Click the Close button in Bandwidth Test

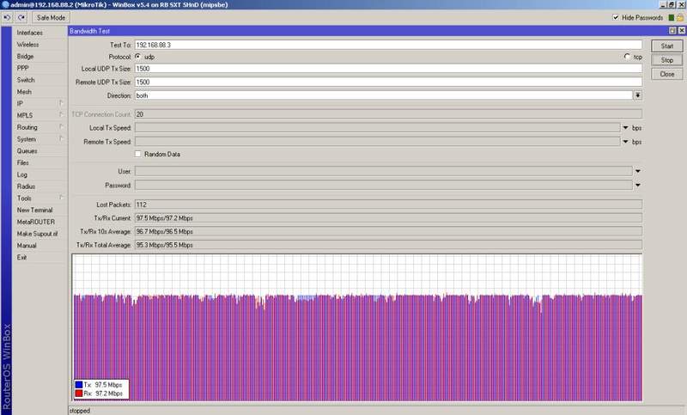pos(667,74)
